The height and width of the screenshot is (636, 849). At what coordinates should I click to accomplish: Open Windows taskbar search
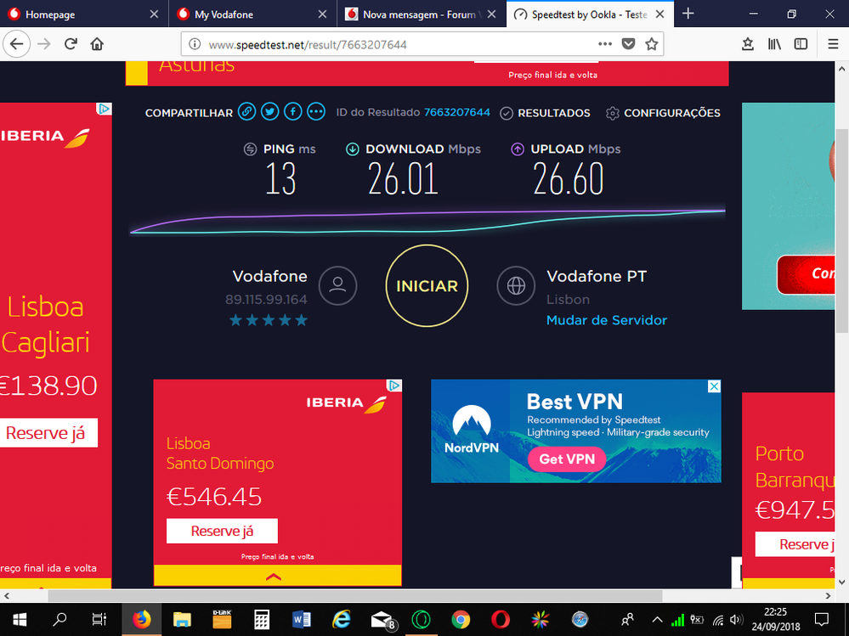coord(59,619)
